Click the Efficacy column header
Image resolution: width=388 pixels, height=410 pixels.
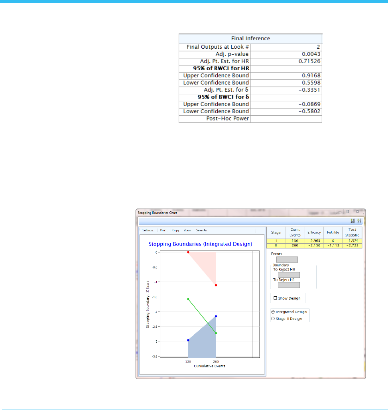(314, 233)
